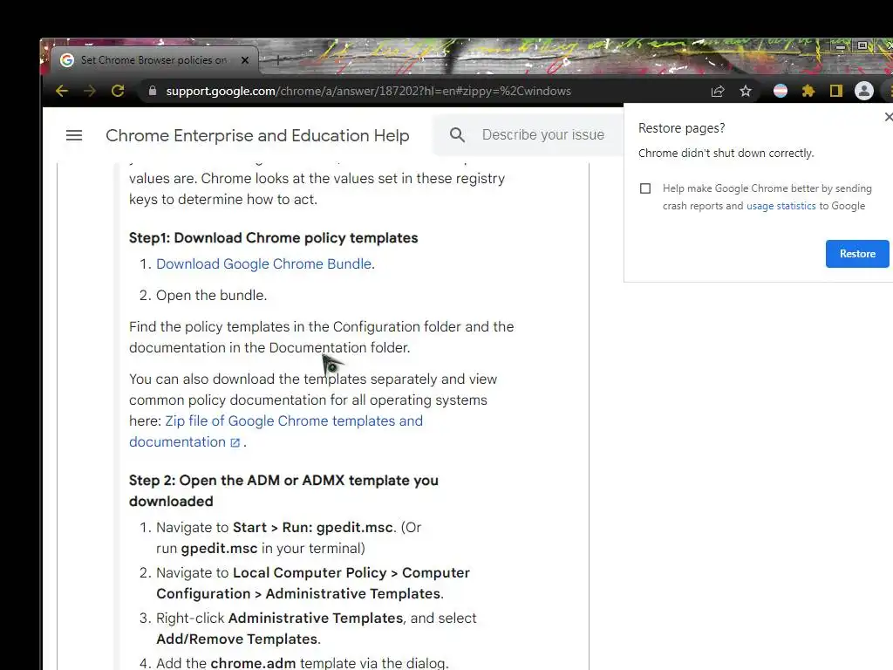Viewport: 893px width, 670px height.
Task: Click the Restore button
Action: (857, 254)
